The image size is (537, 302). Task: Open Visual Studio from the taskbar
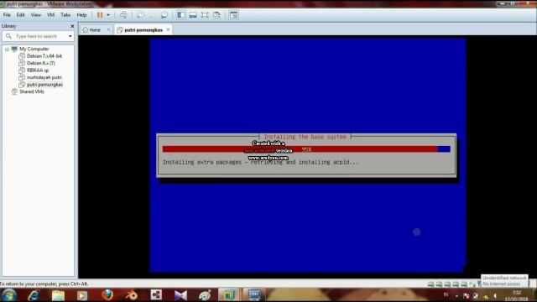coord(180,295)
